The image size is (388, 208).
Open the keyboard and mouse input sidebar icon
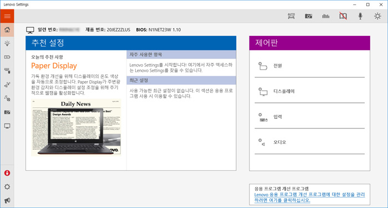[x=7, y=71]
